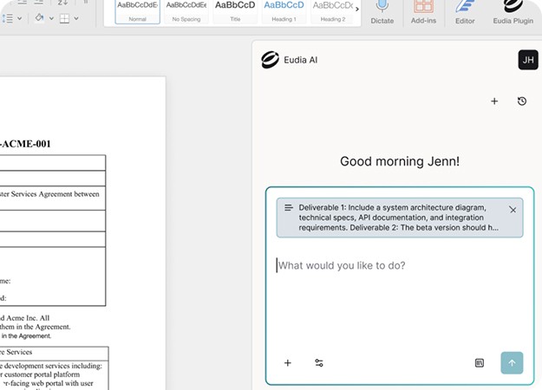Click the shading paint bucket icon
Viewport: 542px width, 390px height.
(x=39, y=17)
